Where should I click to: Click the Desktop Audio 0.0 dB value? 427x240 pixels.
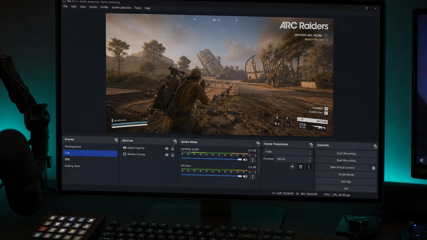coord(252,151)
